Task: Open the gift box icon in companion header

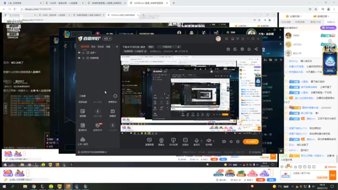Action: coord(228,49)
